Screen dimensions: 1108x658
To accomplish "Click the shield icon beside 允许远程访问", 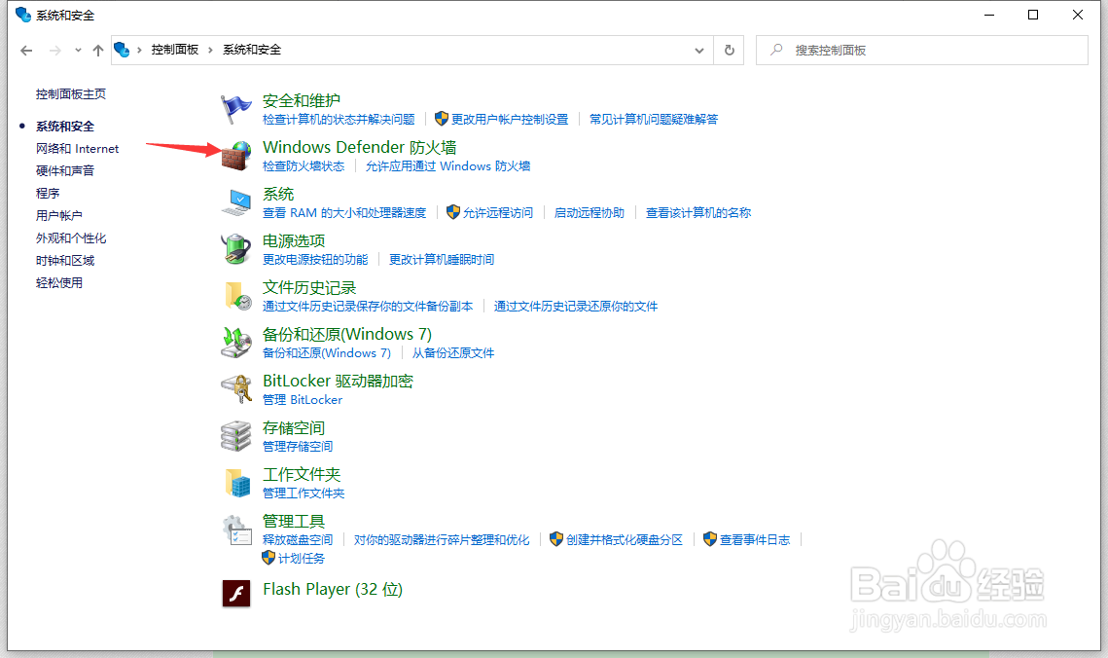I will click(453, 212).
